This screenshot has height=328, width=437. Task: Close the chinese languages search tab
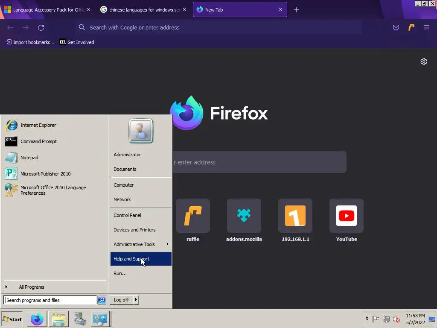click(x=184, y=9)
